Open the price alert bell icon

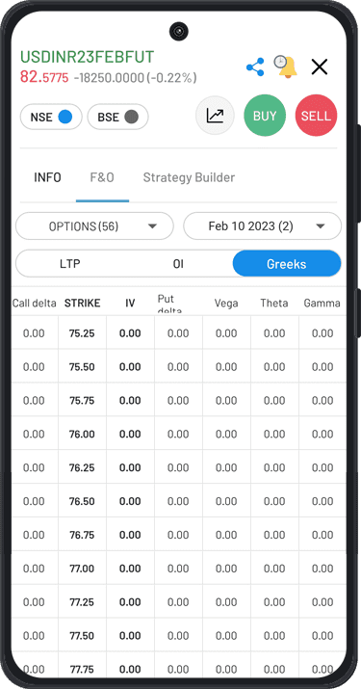click(x=286, y=66)
